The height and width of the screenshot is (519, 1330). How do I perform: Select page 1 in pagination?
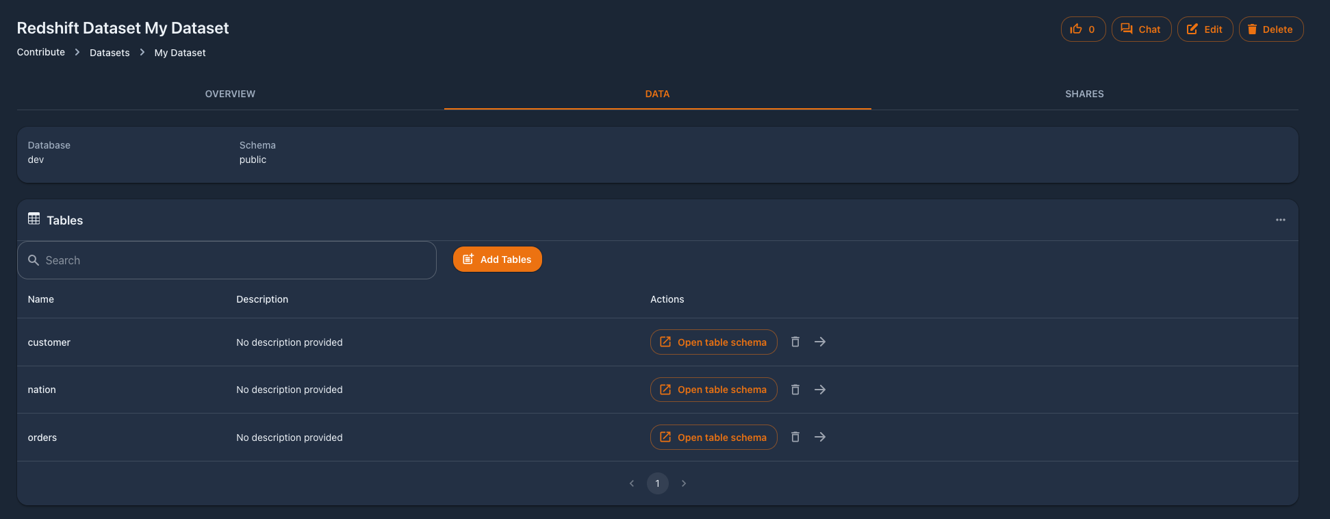point(657,483)
